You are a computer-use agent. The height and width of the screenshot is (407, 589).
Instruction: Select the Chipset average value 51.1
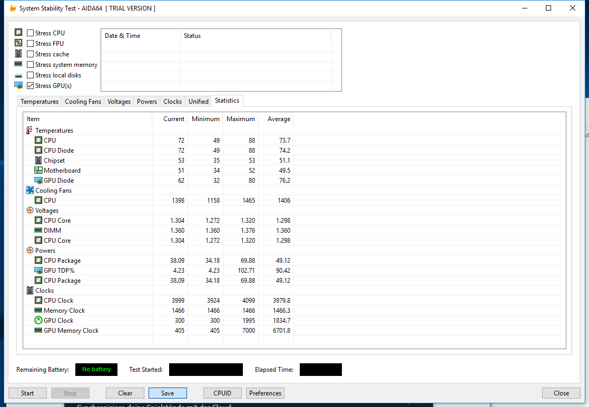click(x=284, y=160)
